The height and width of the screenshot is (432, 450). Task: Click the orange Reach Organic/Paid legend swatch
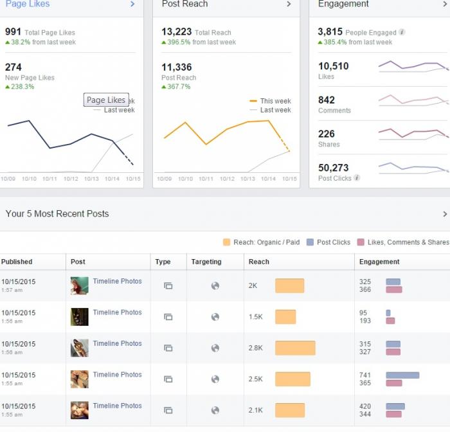tap(227, 242)
